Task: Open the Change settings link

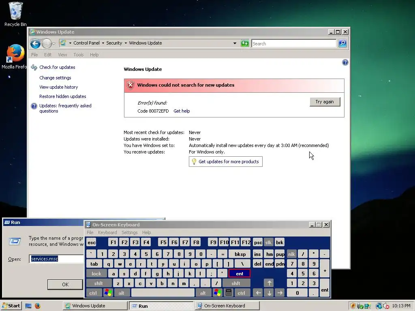Action: (55, 78)
